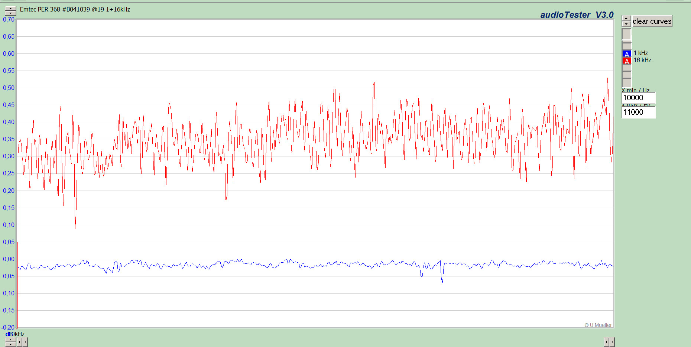
Task: Click the clear curves button
Action: click(x=652, y=21)
